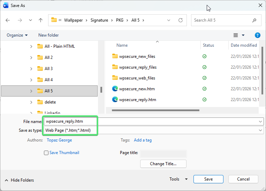Collapse the dialog with Hide Folders
Viewport: 266px width, 191px height.
point(20,180)
